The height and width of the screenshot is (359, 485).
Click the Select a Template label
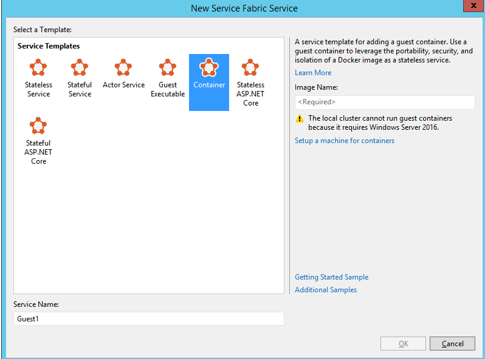coord(43,30)
